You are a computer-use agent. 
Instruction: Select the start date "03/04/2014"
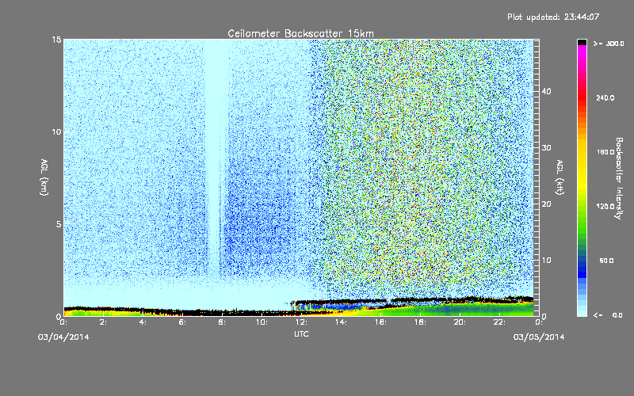(x=63, y=337)
